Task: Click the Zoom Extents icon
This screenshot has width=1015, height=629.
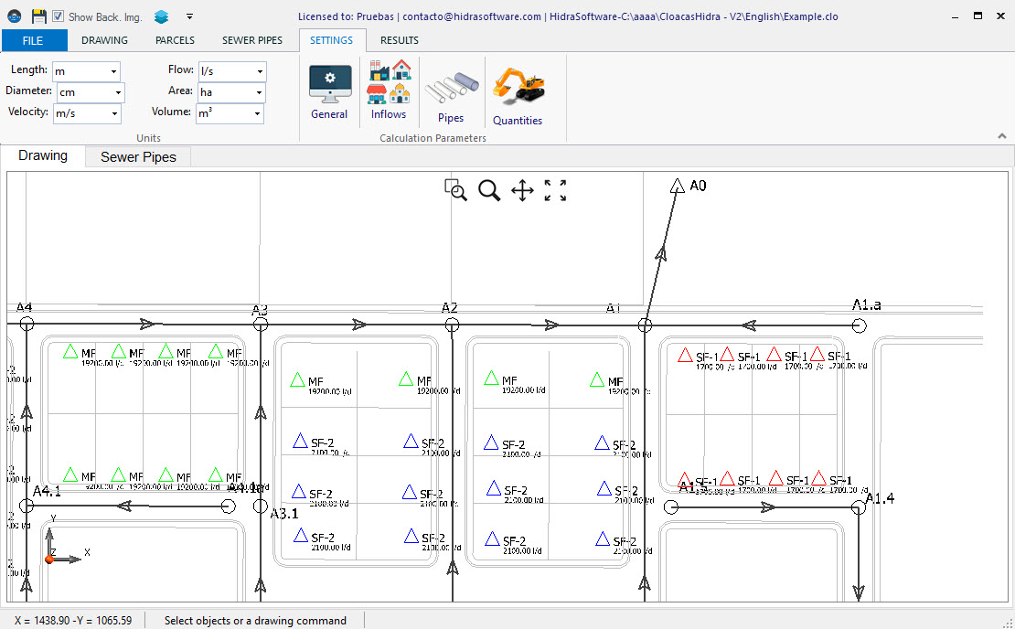Action: pyautogui.click(x=553, y=190)
